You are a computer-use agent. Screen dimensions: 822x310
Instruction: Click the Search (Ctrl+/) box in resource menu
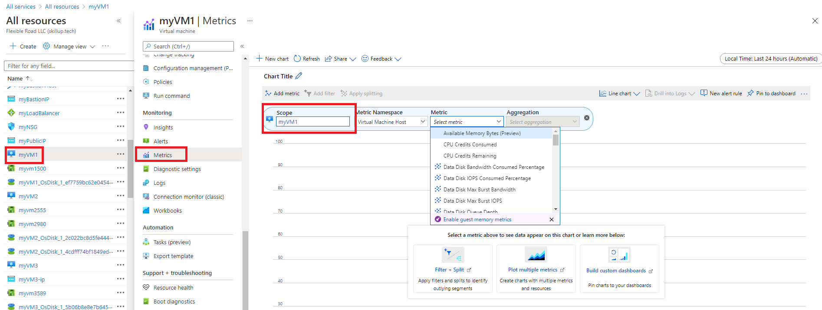point(188,46)
